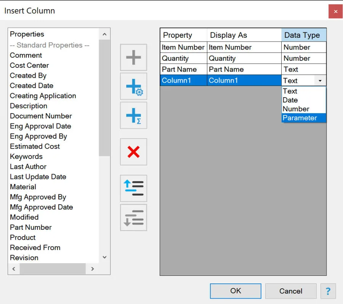Viewport: 343px width, 304px height.
Task: Click the properties list scroll down arrow
Action: (104, 257)
